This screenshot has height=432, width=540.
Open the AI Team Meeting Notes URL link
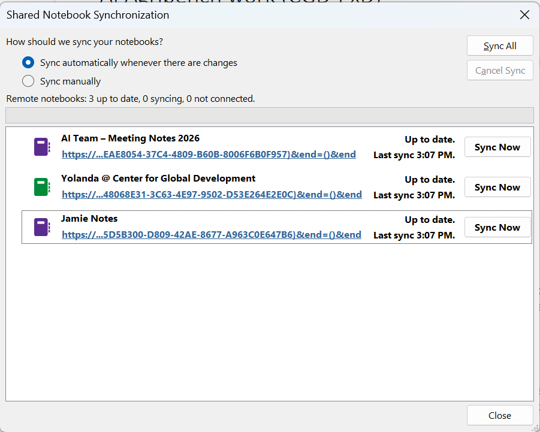209,155
